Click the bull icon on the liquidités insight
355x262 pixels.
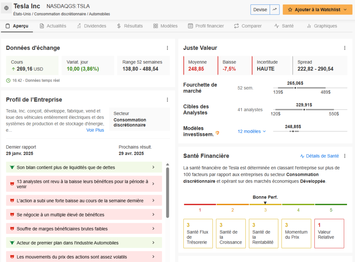11,167
